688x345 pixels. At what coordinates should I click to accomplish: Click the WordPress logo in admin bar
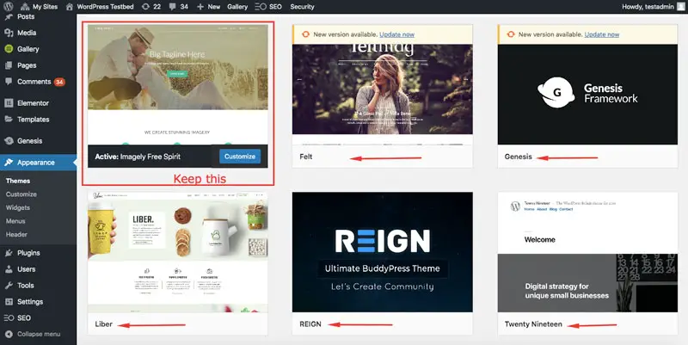pos(8,7)
